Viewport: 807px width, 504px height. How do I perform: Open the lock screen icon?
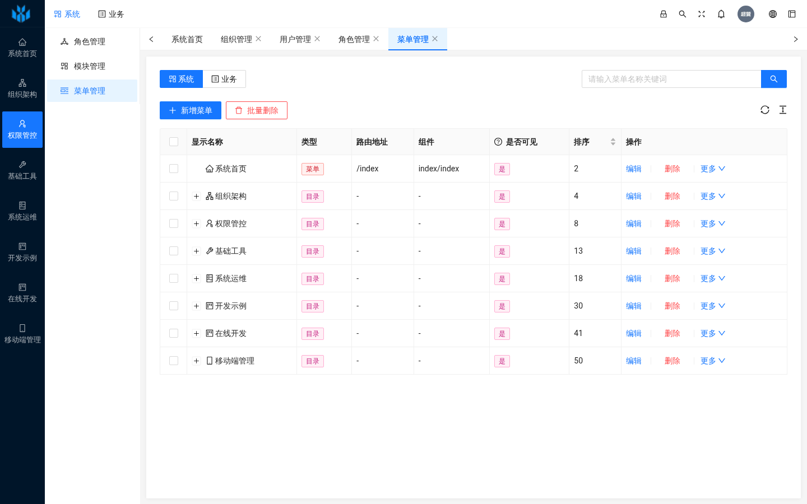point(664,14)
